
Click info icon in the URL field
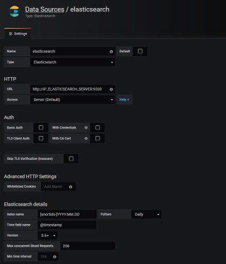111,90
